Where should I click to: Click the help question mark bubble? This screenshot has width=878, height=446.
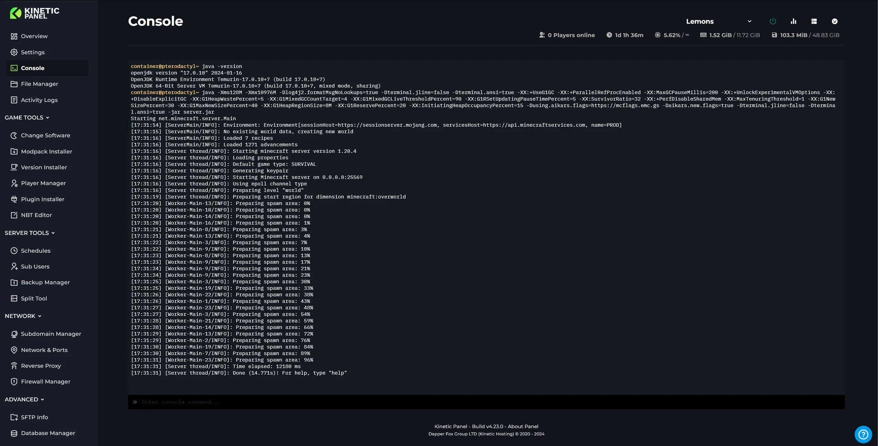863,434
